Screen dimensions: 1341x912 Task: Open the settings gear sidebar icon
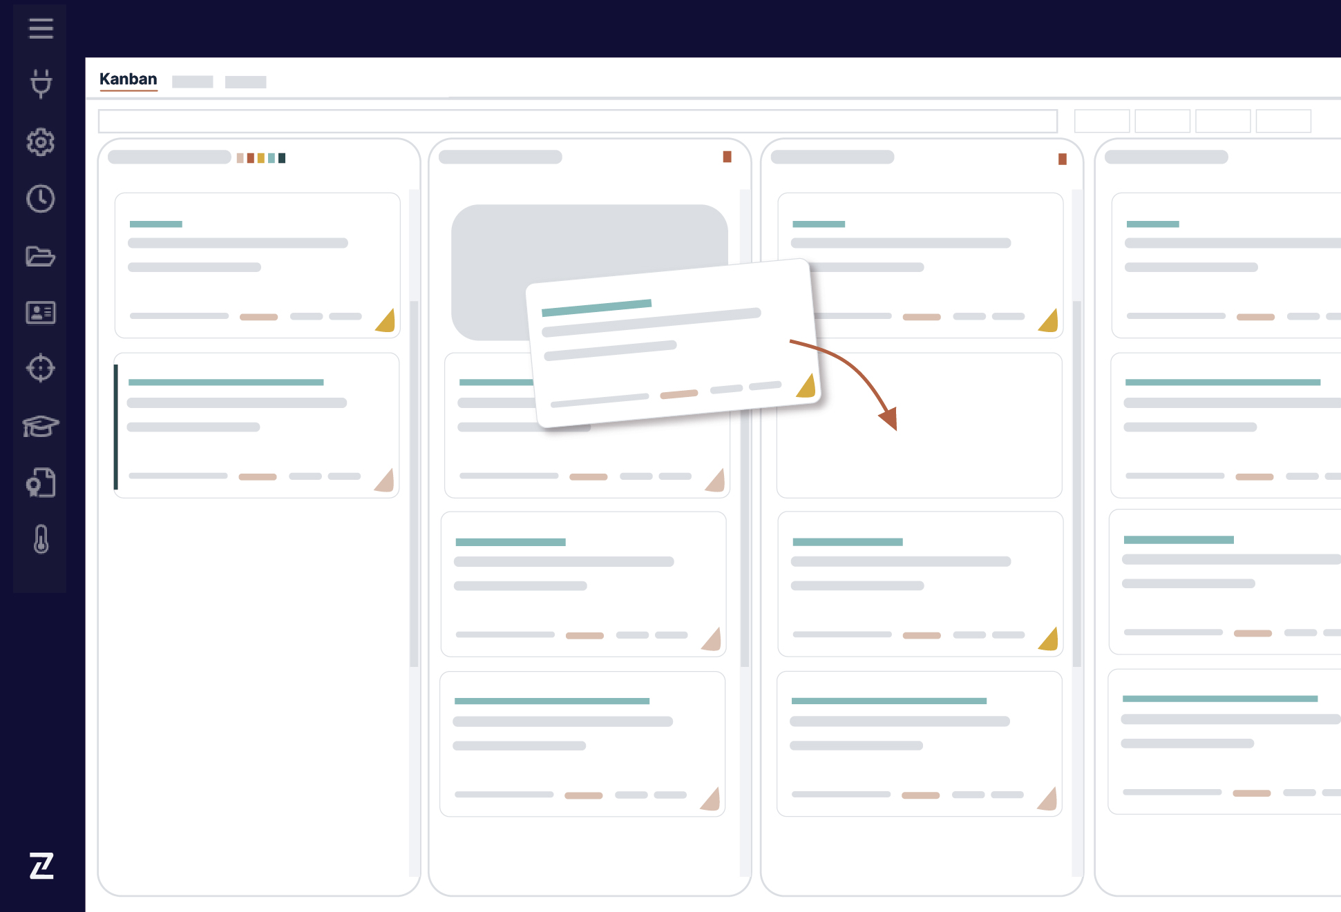click(41, 142)
